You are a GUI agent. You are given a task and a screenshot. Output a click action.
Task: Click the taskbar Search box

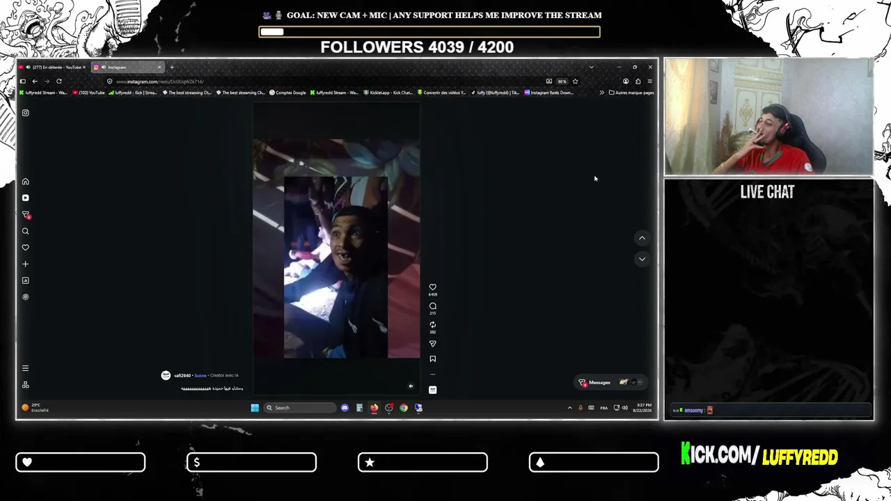pyautogui.click(x=300, y=408)
